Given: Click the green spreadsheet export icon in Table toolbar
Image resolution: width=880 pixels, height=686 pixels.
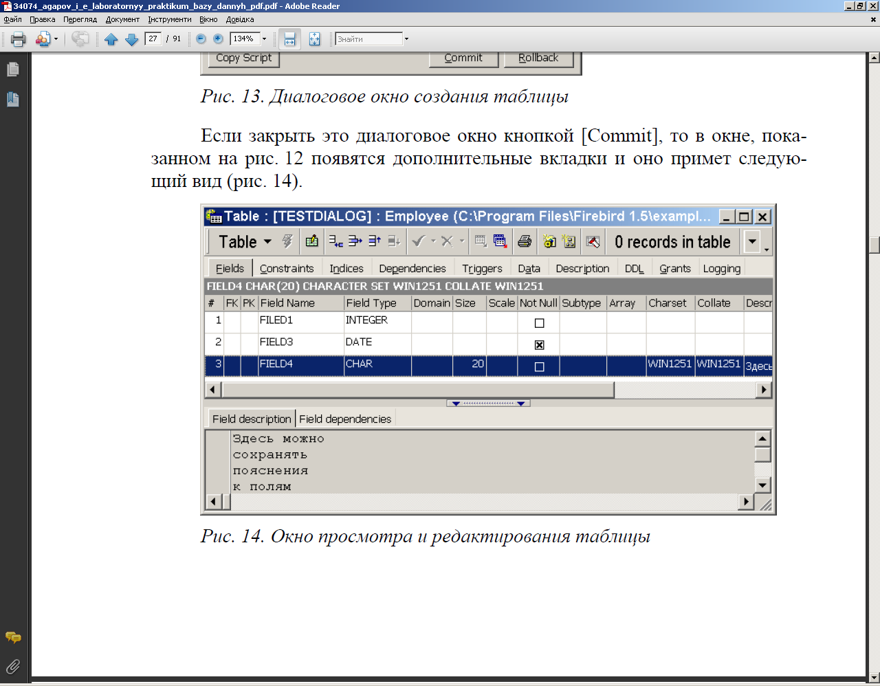Looking at the screenshot, I should pos(312,241).
